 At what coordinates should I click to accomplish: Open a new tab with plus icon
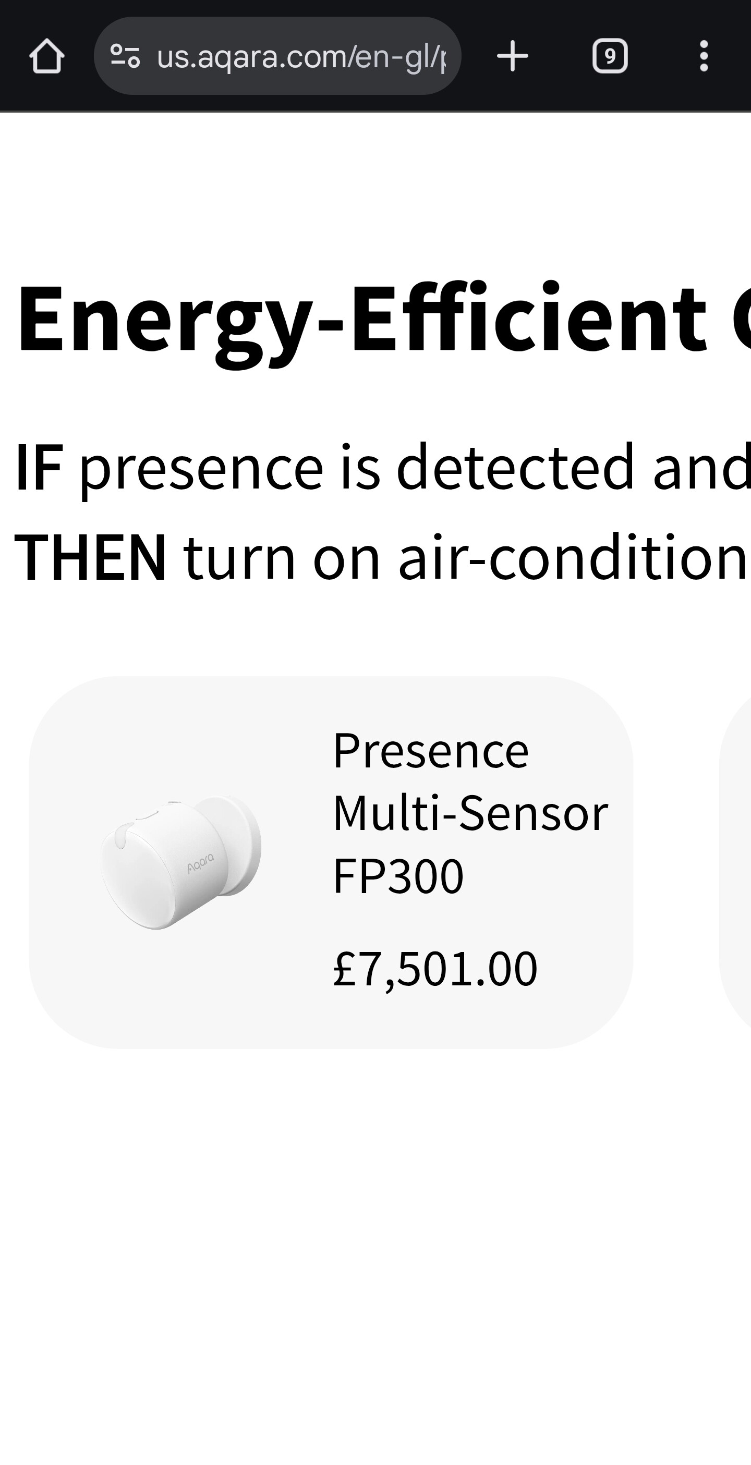[512, 56]
